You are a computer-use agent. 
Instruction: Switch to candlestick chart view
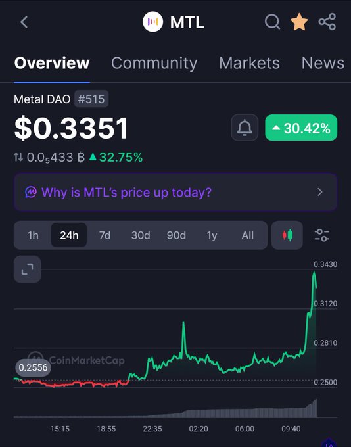[287, 235]
